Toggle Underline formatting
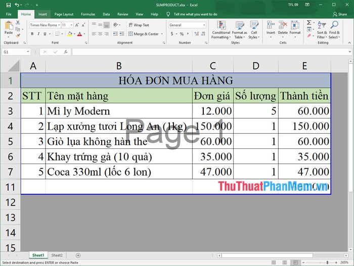 [45, 34]
